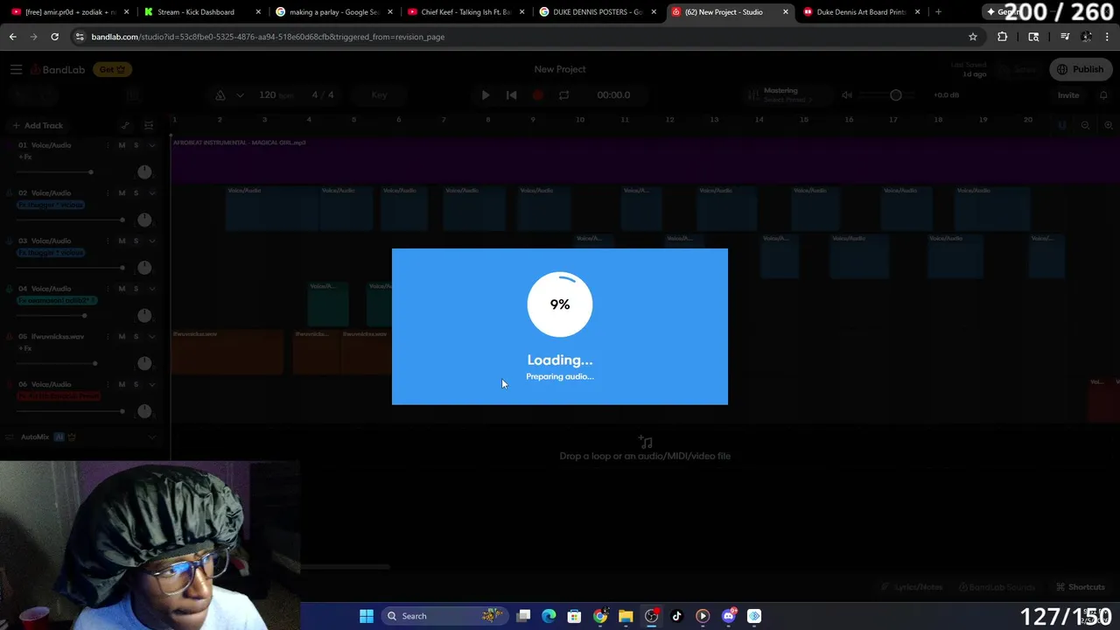Click Add Track
The height and width of the screenshot is (630, 1120).
[x=38, y=125]
